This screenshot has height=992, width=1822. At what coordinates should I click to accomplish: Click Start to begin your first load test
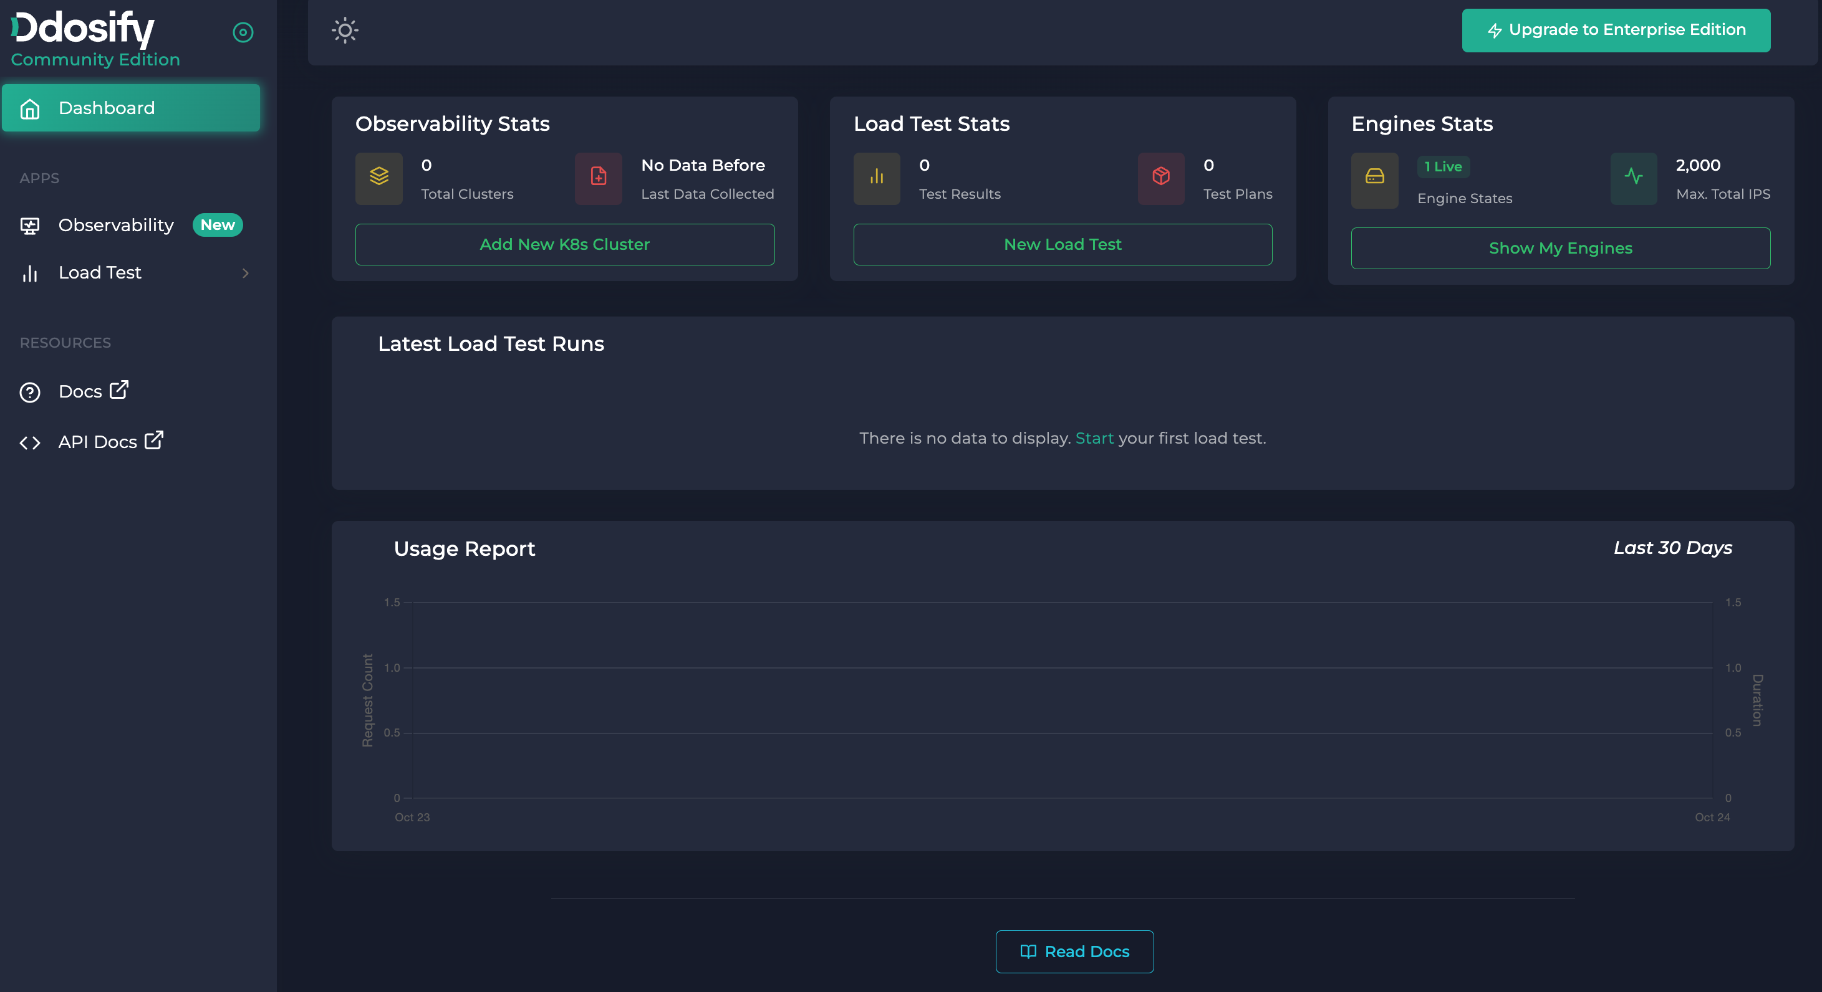[x=1094, y=437]
